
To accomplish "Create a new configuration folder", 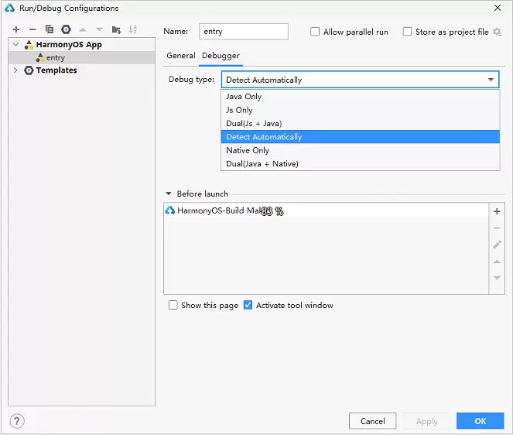I will [x=116, y=29].
